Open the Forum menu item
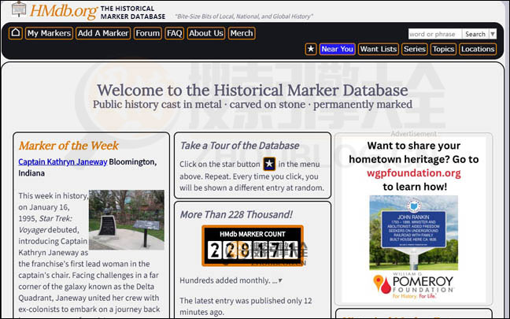This screenshot has width=510, height=319. pyautogui.click(x=147, y=33)
